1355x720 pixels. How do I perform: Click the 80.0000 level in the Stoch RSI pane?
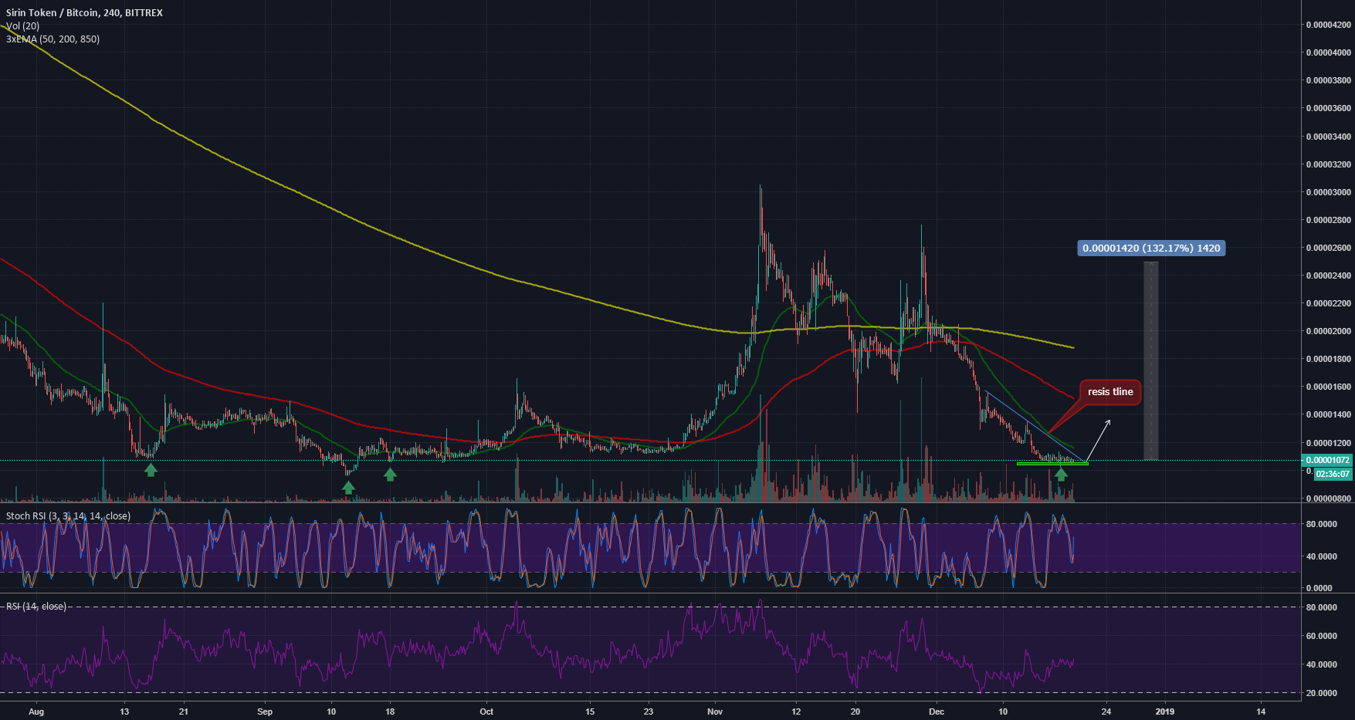pos(1321,524)
